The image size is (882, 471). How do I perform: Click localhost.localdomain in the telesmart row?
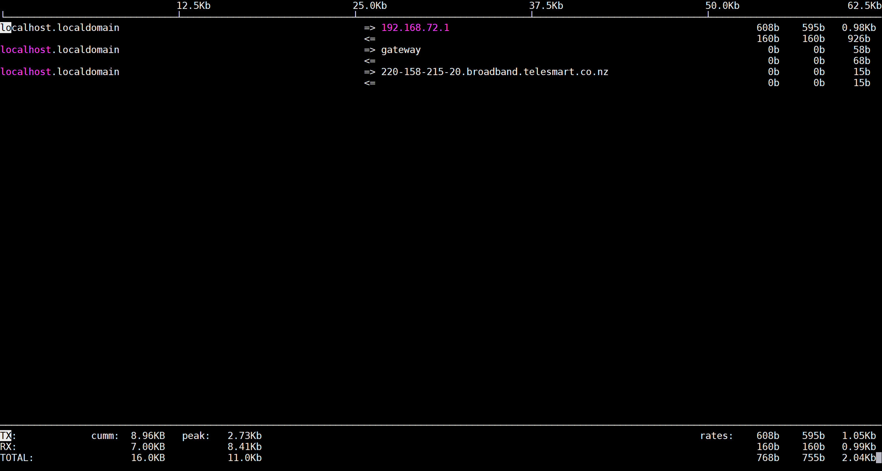tap(60, 72)
